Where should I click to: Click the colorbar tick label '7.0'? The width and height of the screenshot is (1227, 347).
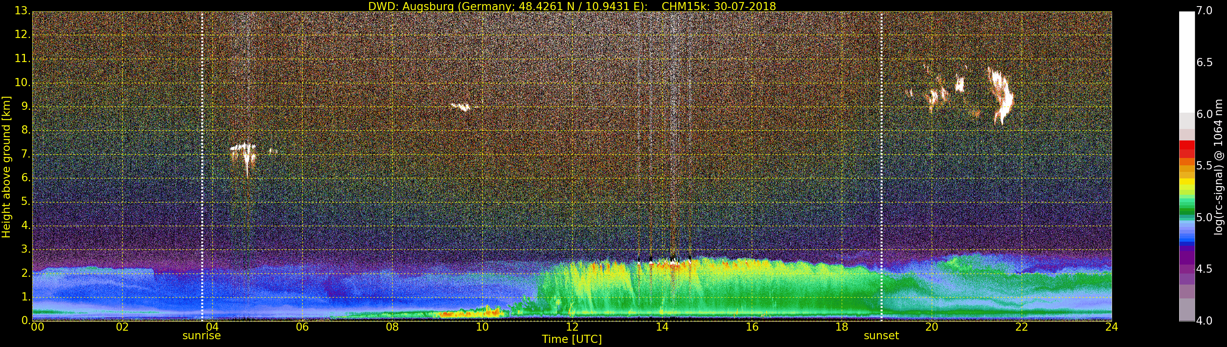click(x=1204, y=11)
